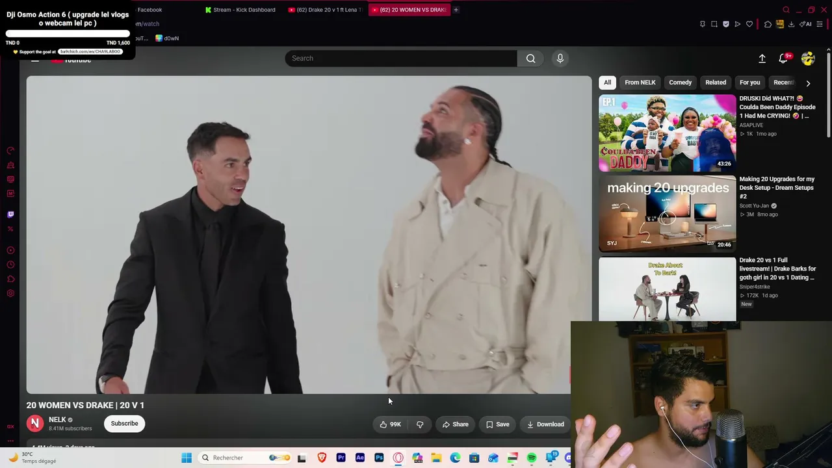Open DRUSKI Coulda Been Daddy video thumbnail
832x468 pixels.
point(668,133)
